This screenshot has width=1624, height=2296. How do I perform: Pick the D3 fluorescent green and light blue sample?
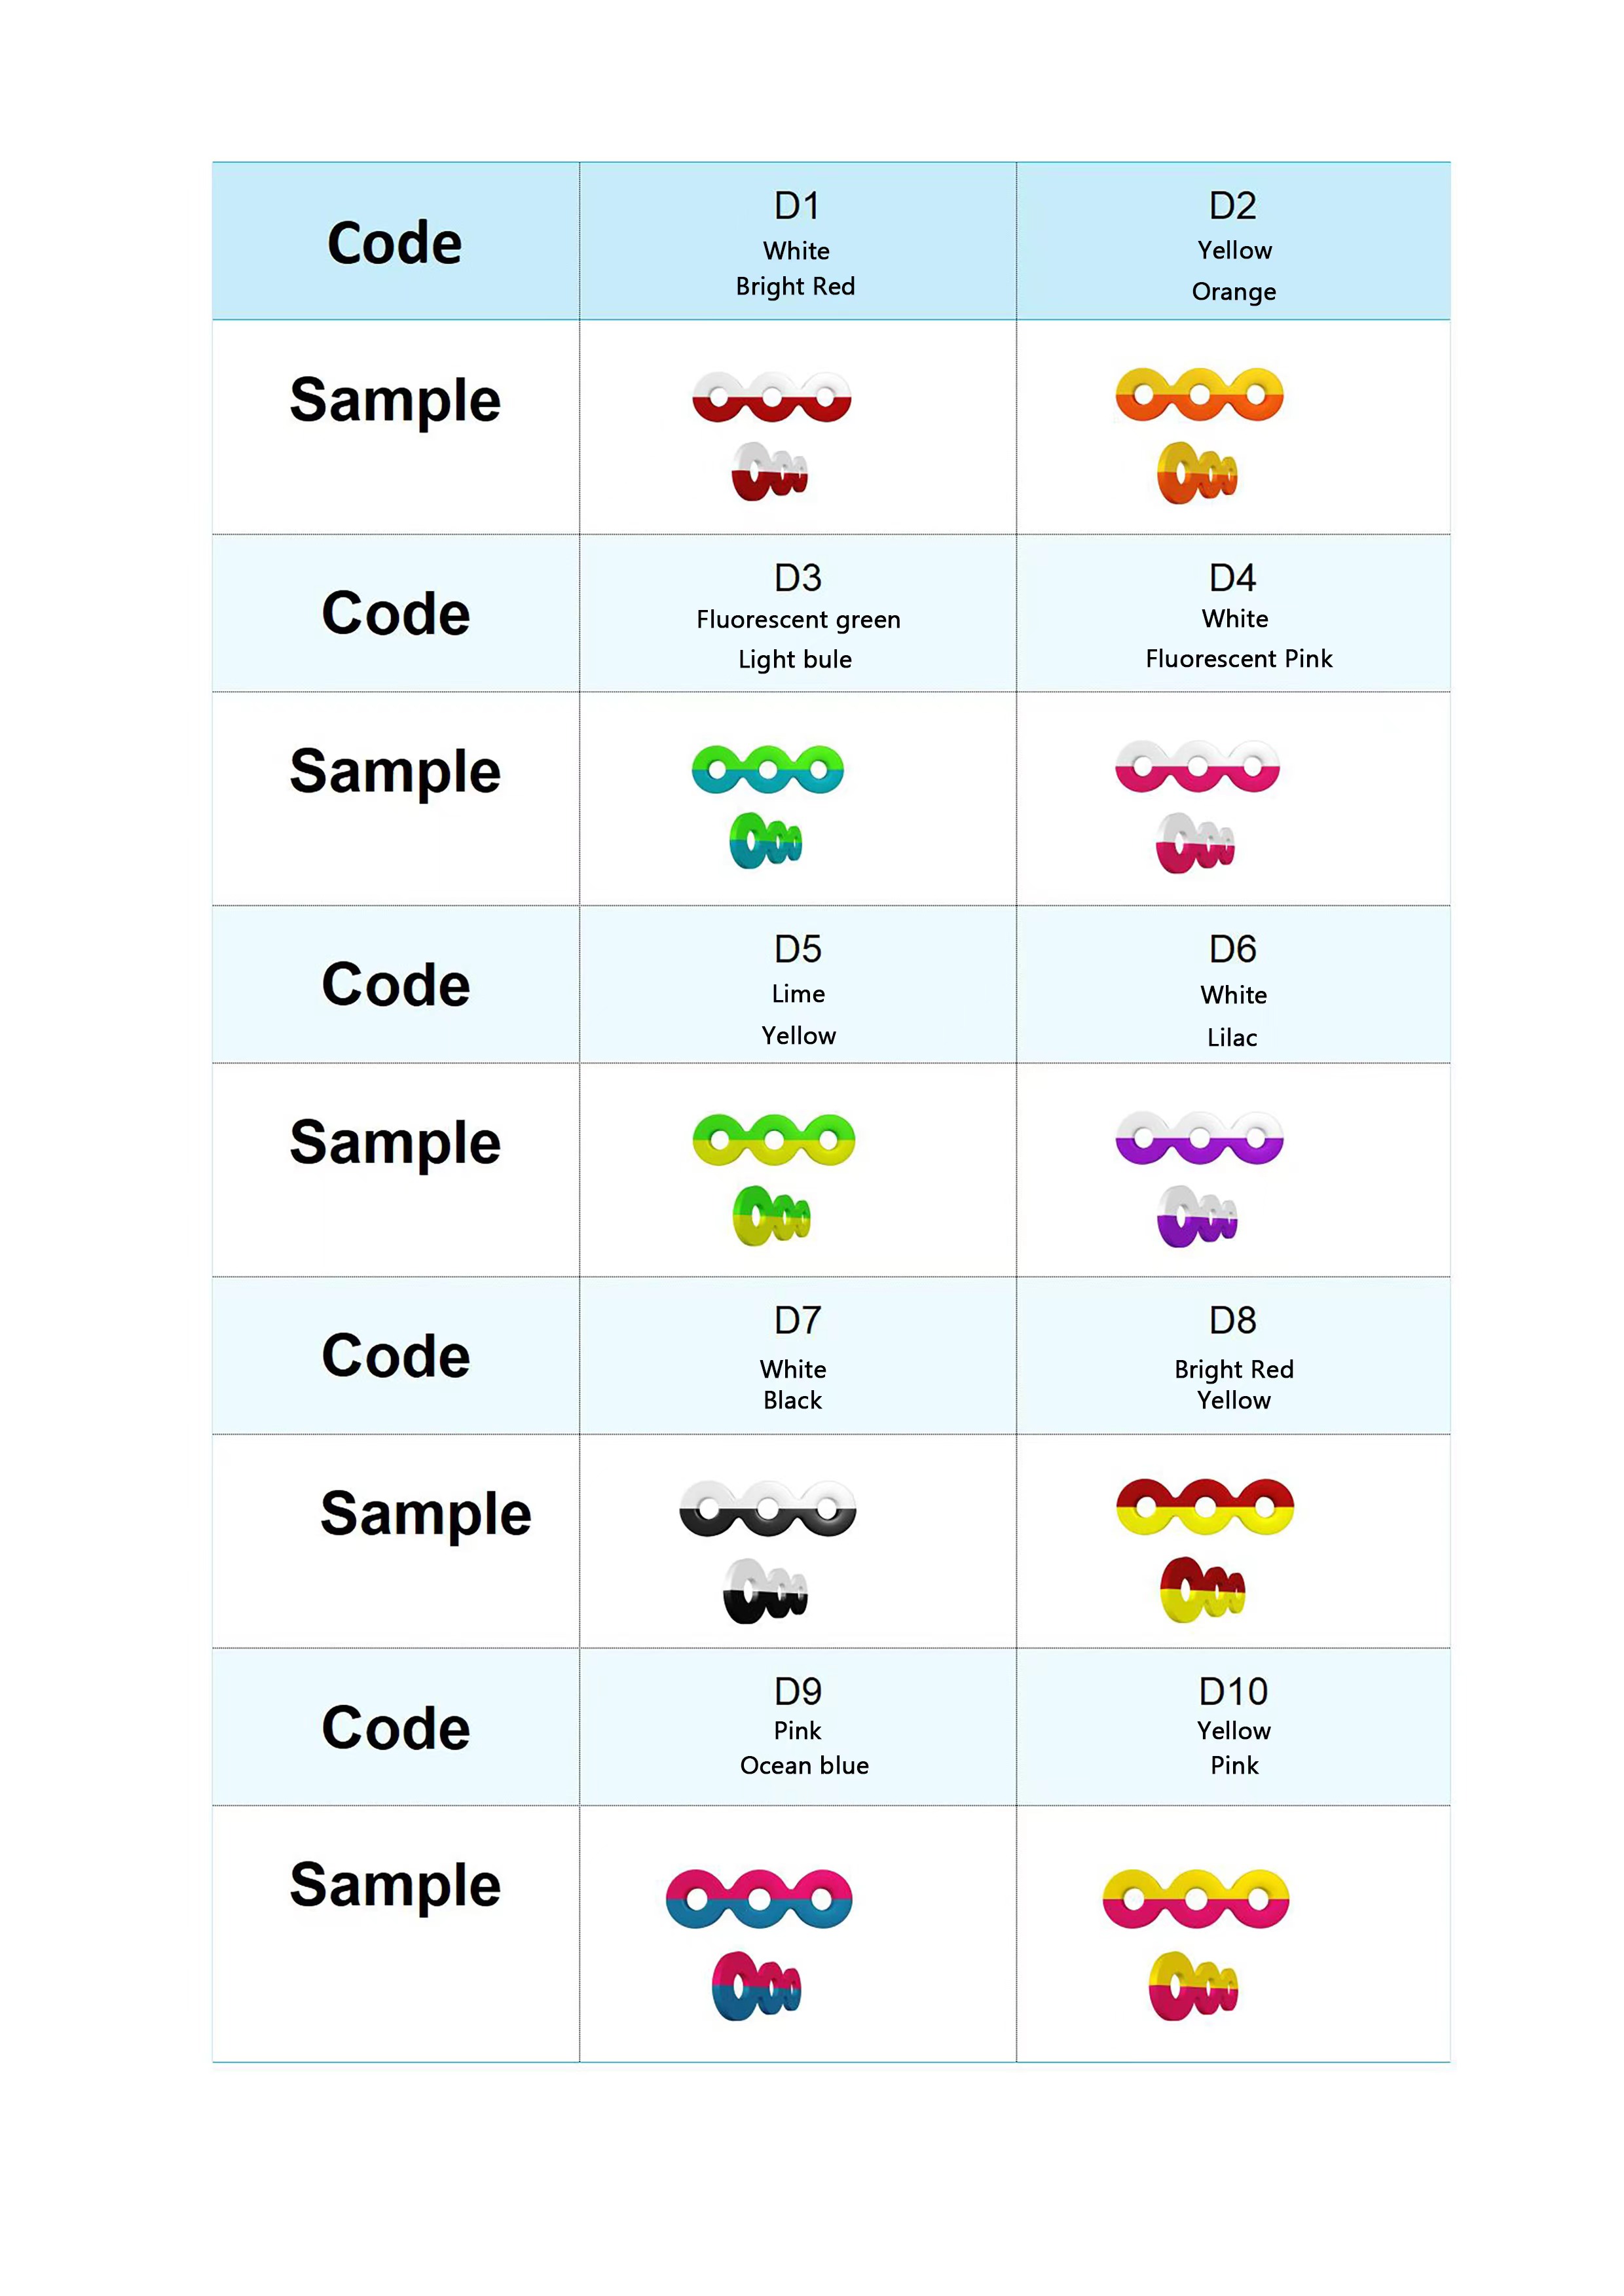(767, 806)
